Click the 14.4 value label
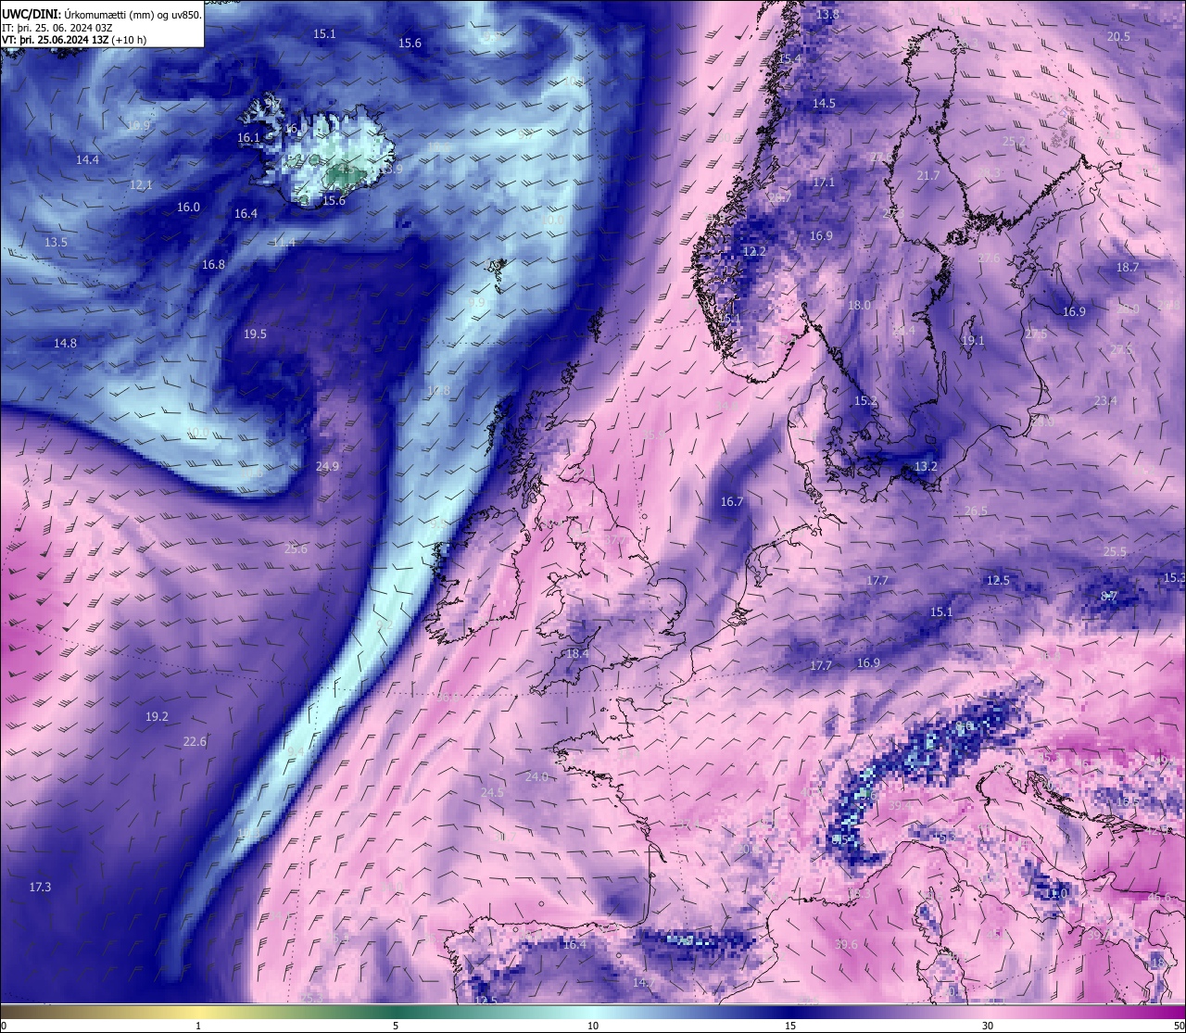The image size is (1186, 1033). point(87,160)
